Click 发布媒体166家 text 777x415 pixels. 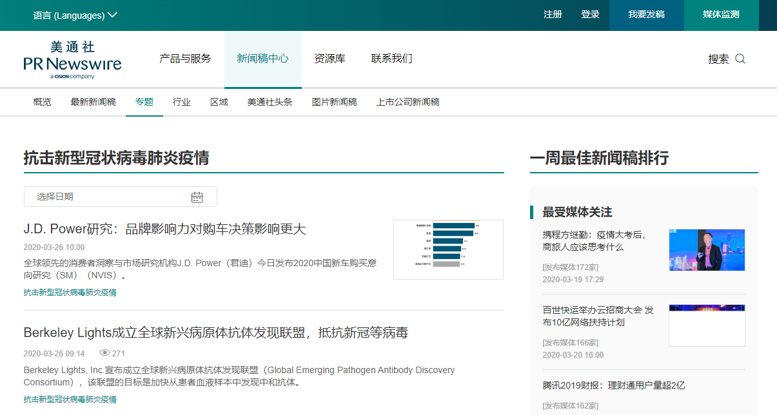(x=571, y=342)
